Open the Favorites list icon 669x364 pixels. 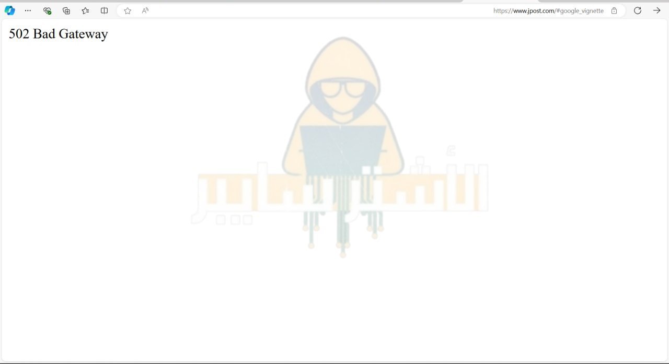(85, 10)
